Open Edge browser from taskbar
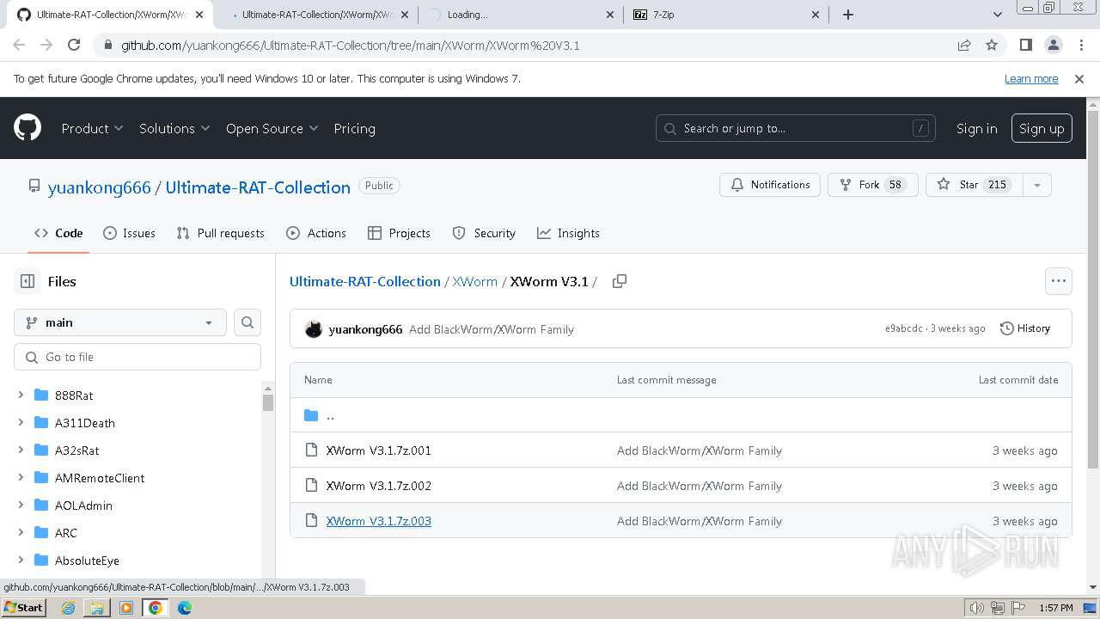The width and height of the screenshot is (1100, 619). tap(185, 608)
